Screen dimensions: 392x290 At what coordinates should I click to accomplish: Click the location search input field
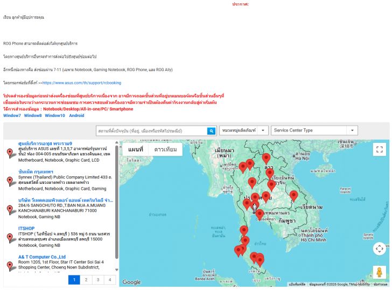[151, 131]
